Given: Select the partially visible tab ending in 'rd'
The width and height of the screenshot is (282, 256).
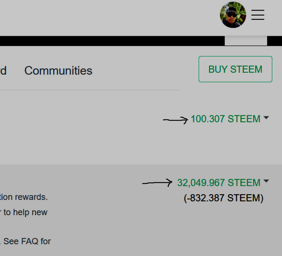Looking at the screenshot, I should (3, 71).
